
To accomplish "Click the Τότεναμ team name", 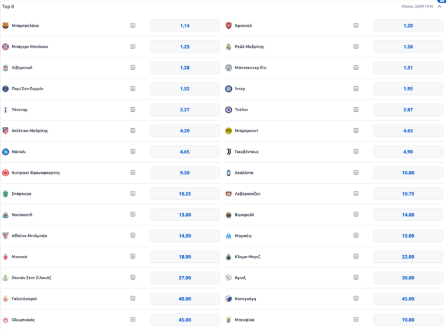I will click(19, 110).
